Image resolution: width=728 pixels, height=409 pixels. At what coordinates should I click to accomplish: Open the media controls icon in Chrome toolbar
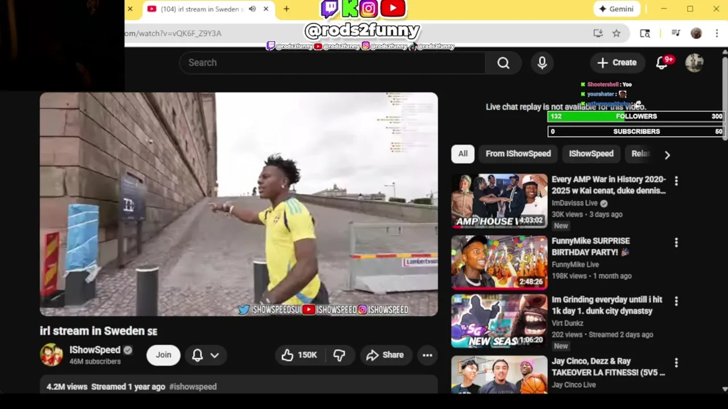point(676,33)
